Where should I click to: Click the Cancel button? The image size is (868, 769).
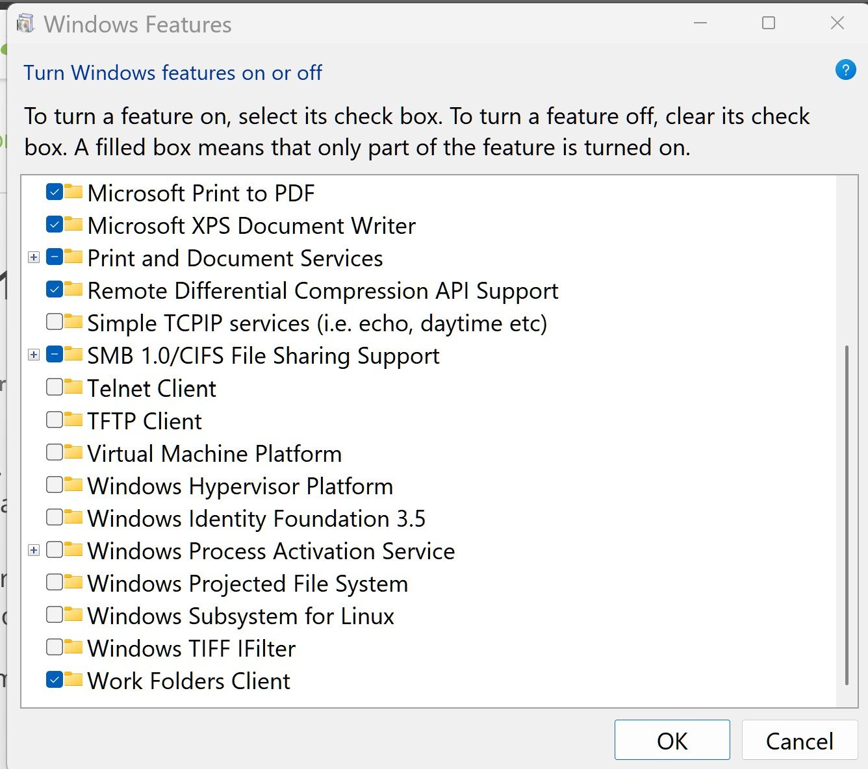(x=799, y=740)
